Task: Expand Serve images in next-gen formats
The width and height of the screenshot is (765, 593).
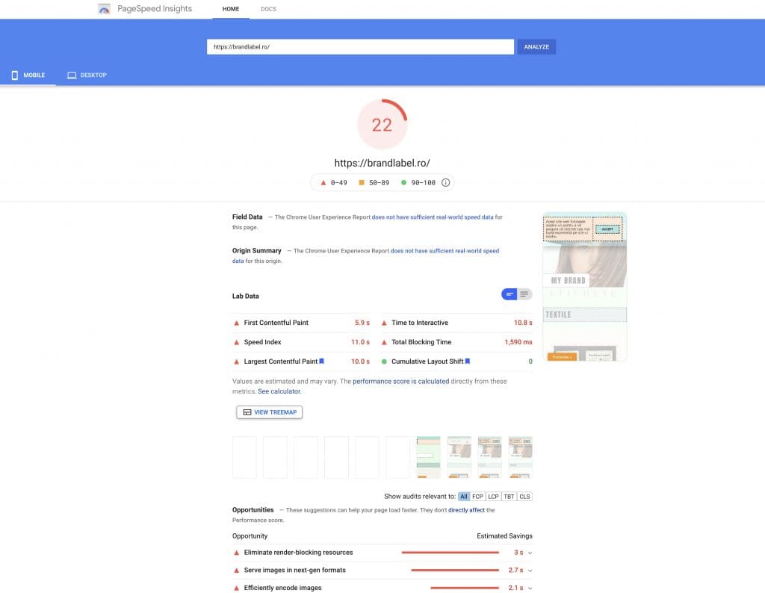Action: coord(530,571)
